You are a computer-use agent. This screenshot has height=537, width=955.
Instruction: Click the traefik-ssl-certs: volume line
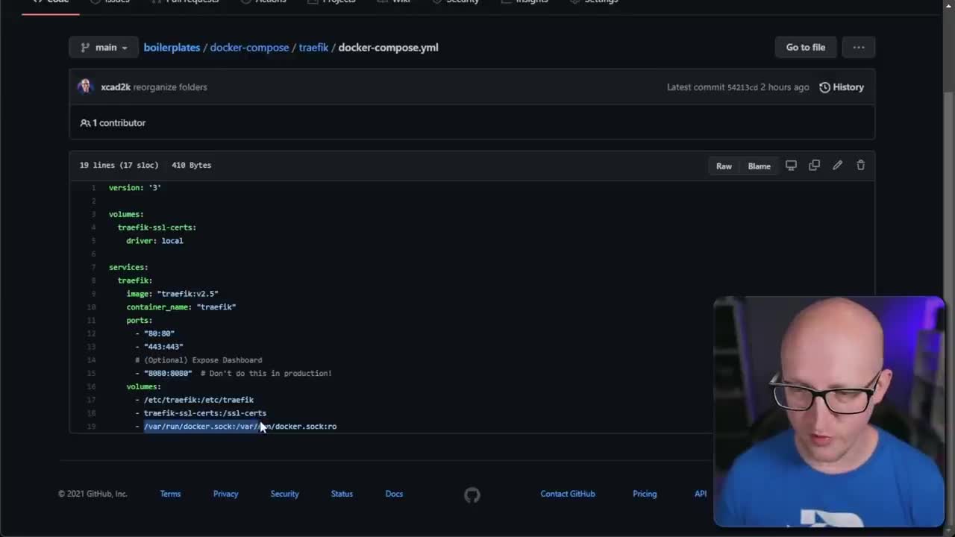click(x=157, y=227)
